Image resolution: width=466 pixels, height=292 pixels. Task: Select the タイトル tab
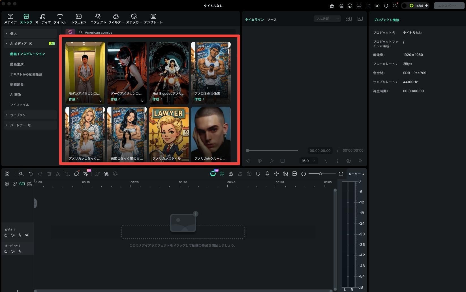pyautogui.click(x=60, y=19)
